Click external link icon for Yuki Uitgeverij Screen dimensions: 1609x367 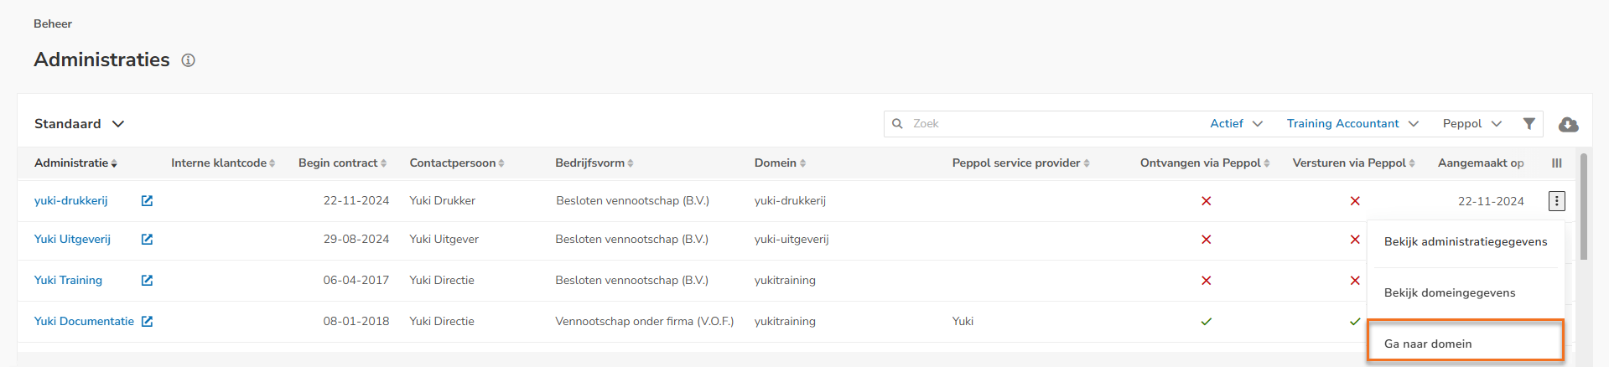147,240
